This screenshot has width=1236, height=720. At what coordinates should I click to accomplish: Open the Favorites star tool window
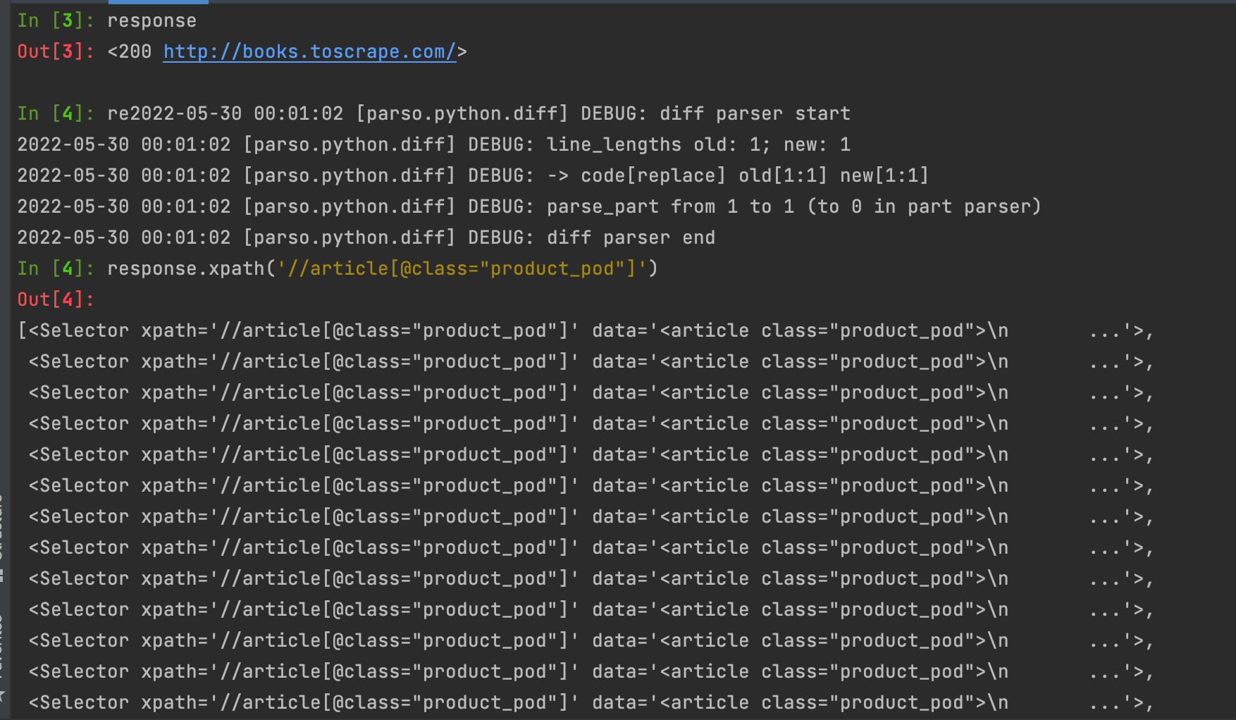pos(2,695)
